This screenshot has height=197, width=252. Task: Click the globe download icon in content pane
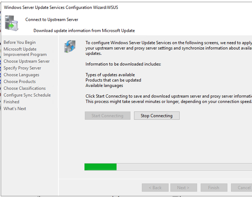tap(70, 47)
